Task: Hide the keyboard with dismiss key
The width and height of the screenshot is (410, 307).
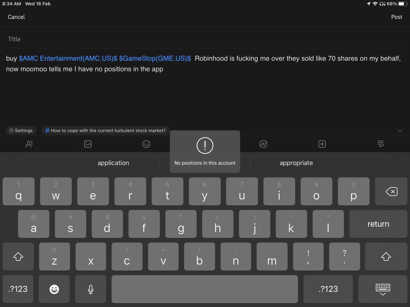Action: pyautogui.click(x=383, y=289)
